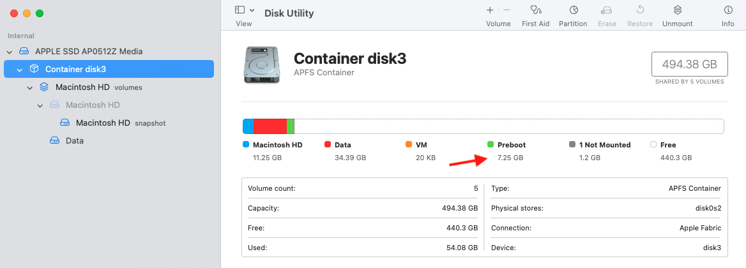Click the Restore toolbar icon

coord(640,10)
